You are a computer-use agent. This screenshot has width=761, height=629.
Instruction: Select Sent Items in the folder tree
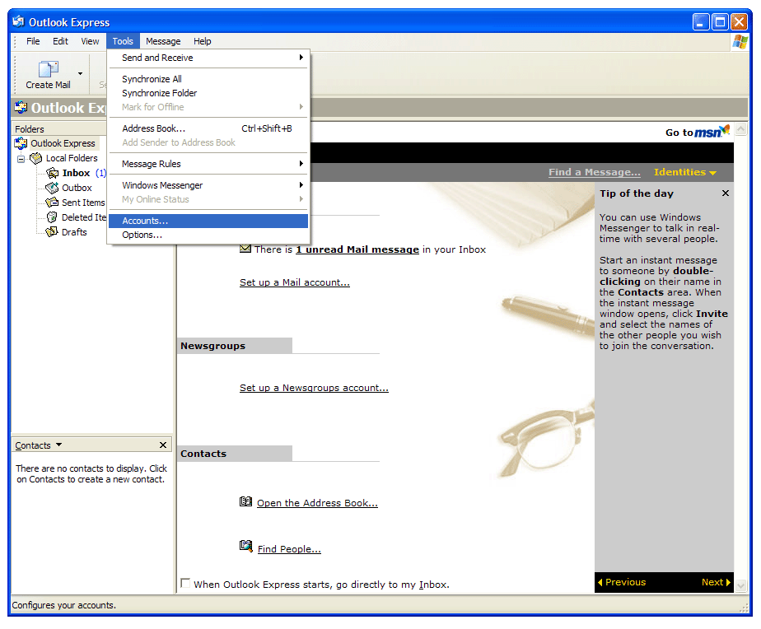[83, 203]
